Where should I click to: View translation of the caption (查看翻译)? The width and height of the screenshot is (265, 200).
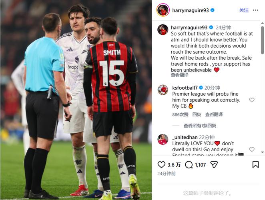point(179,75)
